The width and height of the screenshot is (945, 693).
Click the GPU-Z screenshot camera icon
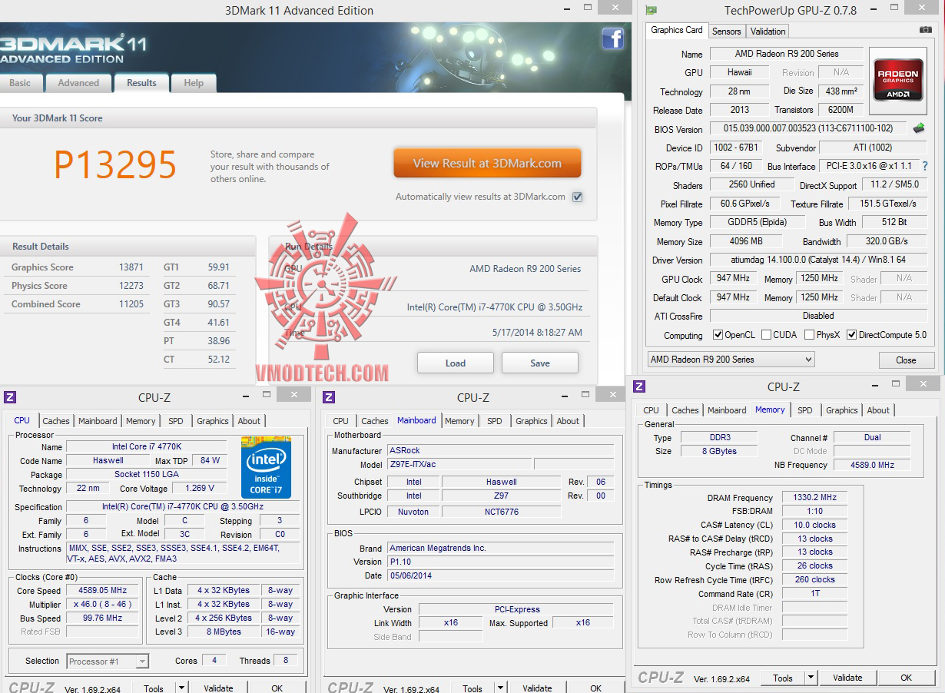[926, 30]
